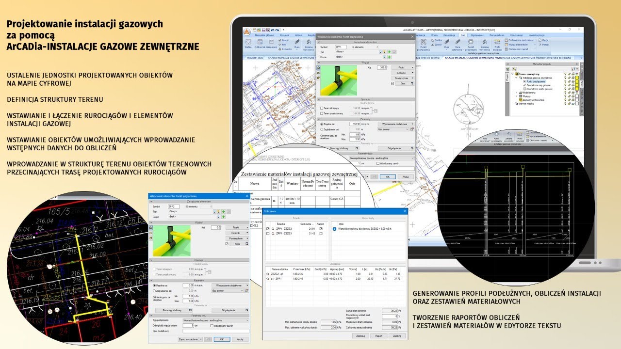Screen dimensions: 621x349
Task: Click Zamknij in the Obliczenia dialog
Action: tap(397, 335)
